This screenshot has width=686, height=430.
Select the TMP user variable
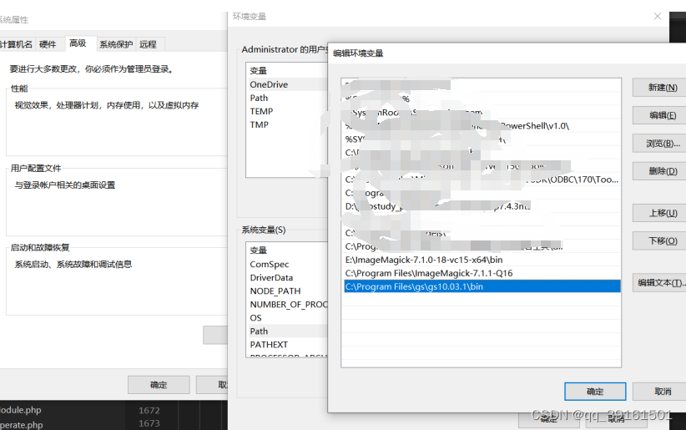click(x=288, y=124)
